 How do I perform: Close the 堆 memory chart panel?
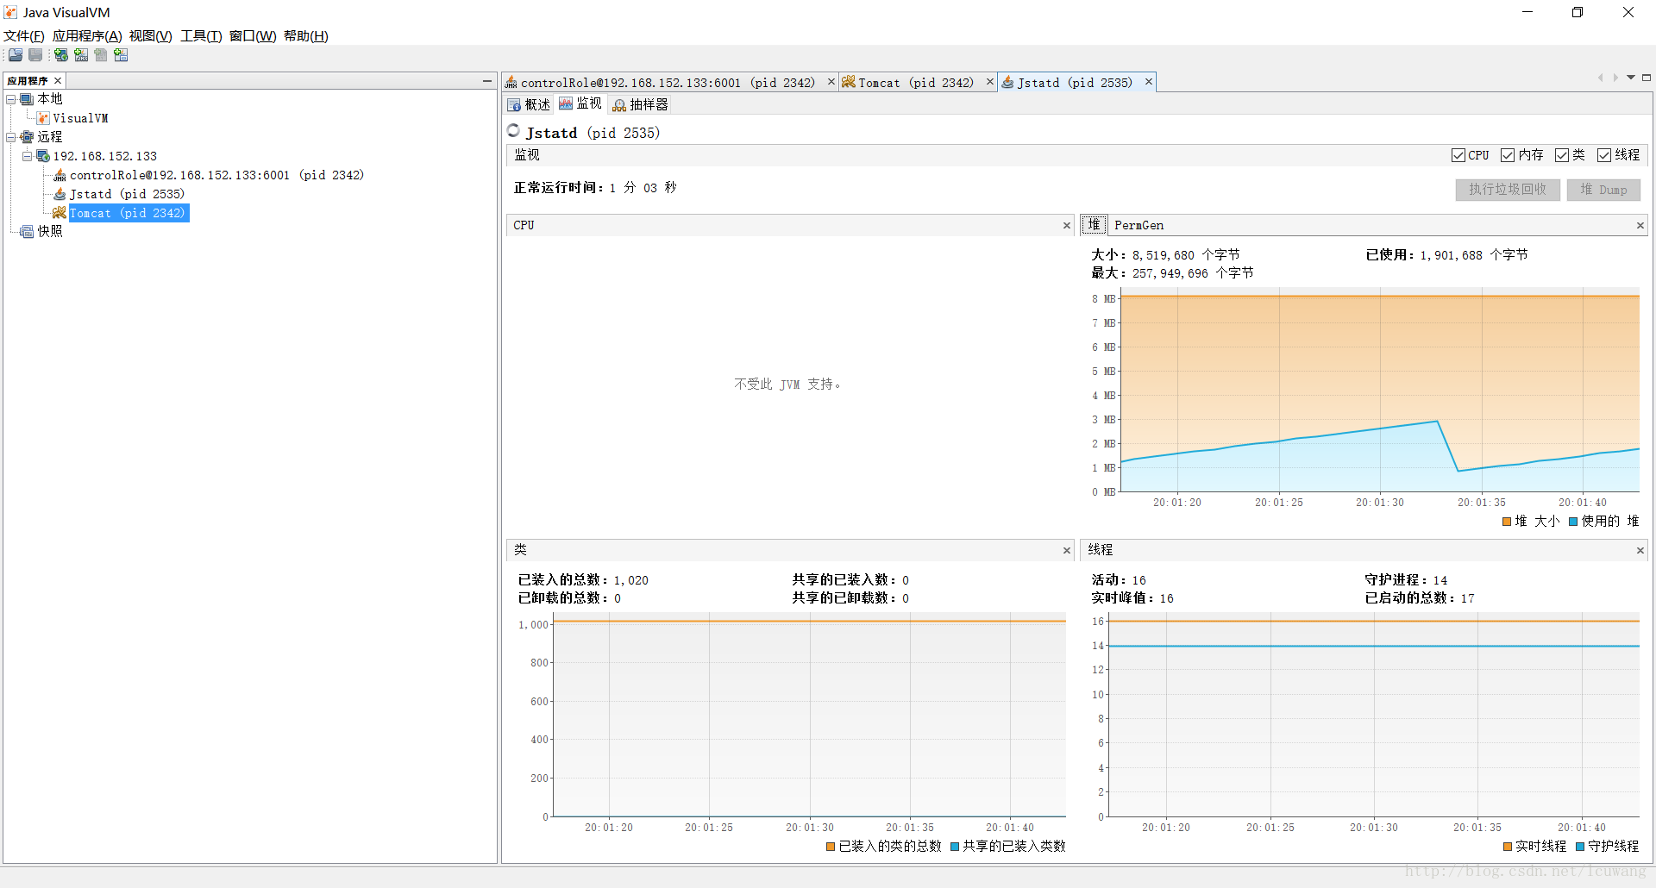[x=1640, y=226]
